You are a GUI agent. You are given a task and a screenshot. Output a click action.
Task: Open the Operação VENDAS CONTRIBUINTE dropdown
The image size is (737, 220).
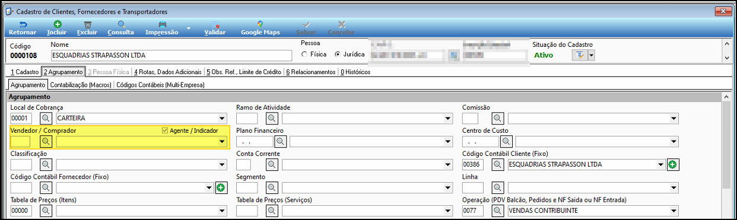[674, 211]
